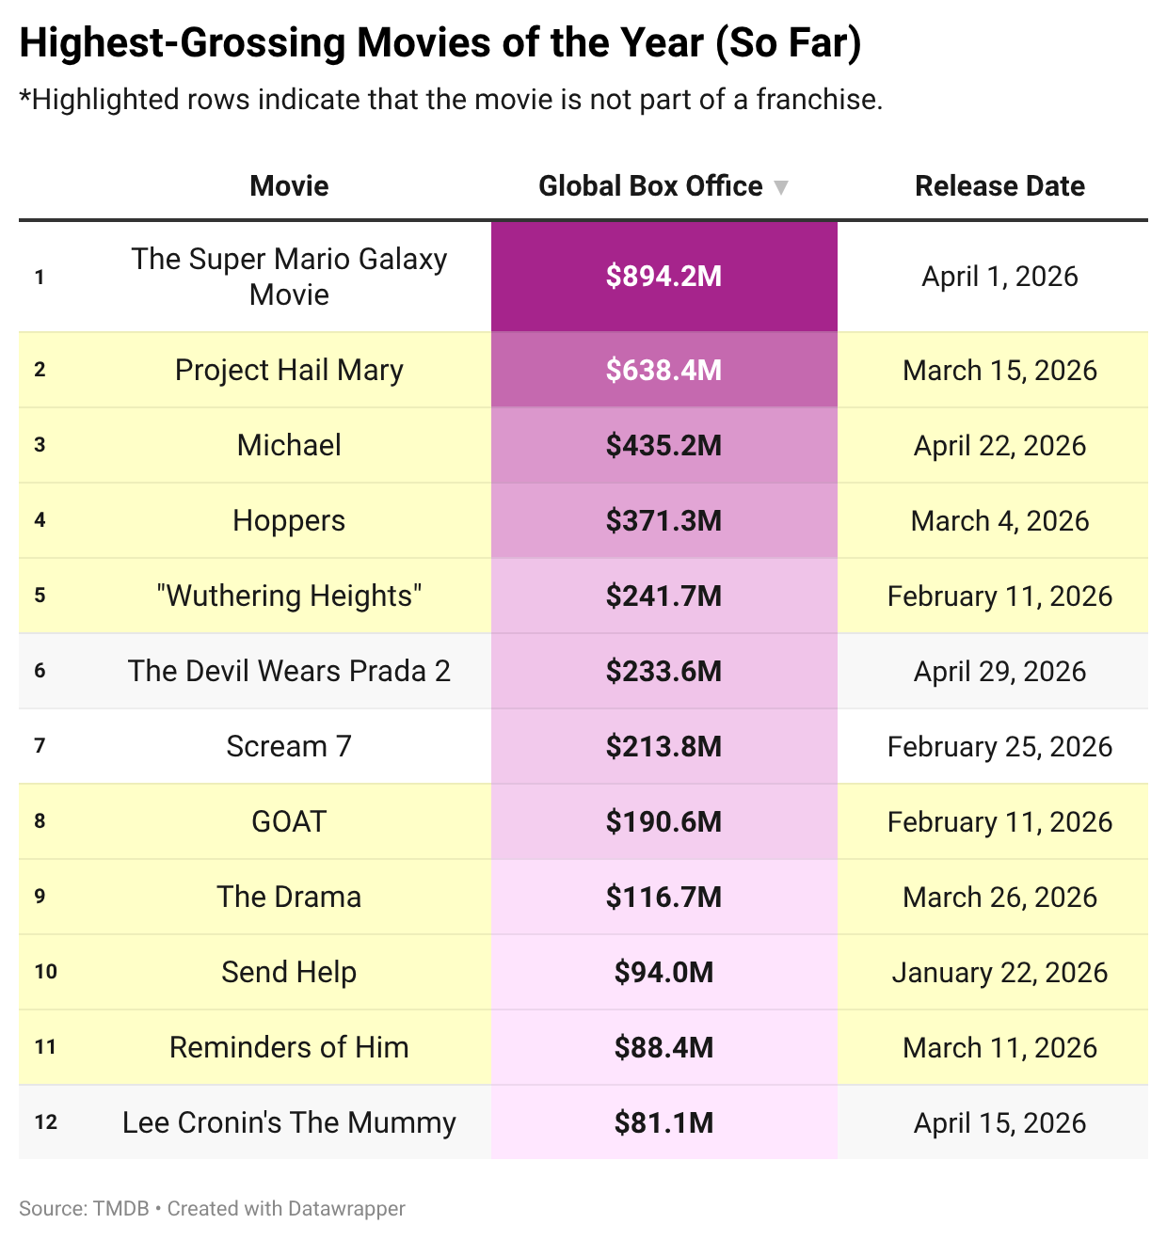Click the Release Date column header
The image size is (1167, 1240).
coord(999,186)
